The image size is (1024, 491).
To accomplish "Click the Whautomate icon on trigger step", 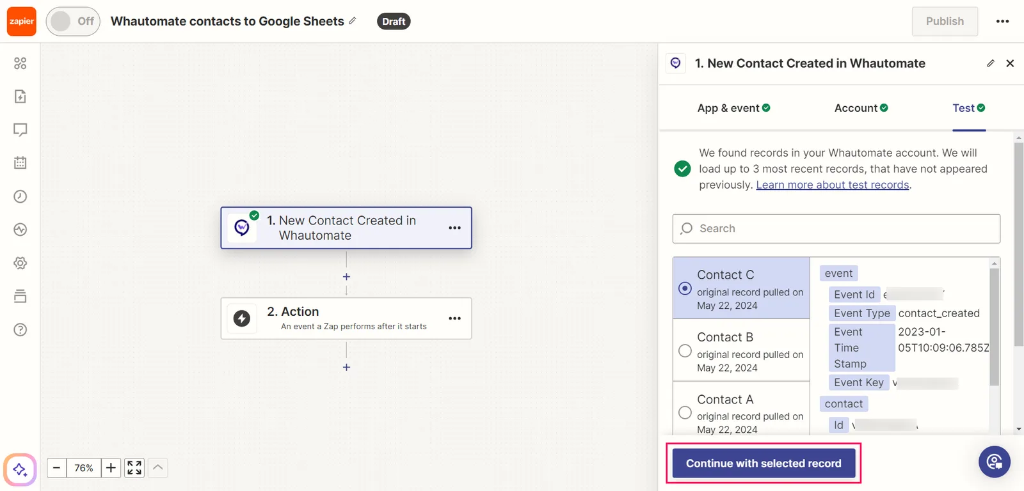I will tap(242, 228).
